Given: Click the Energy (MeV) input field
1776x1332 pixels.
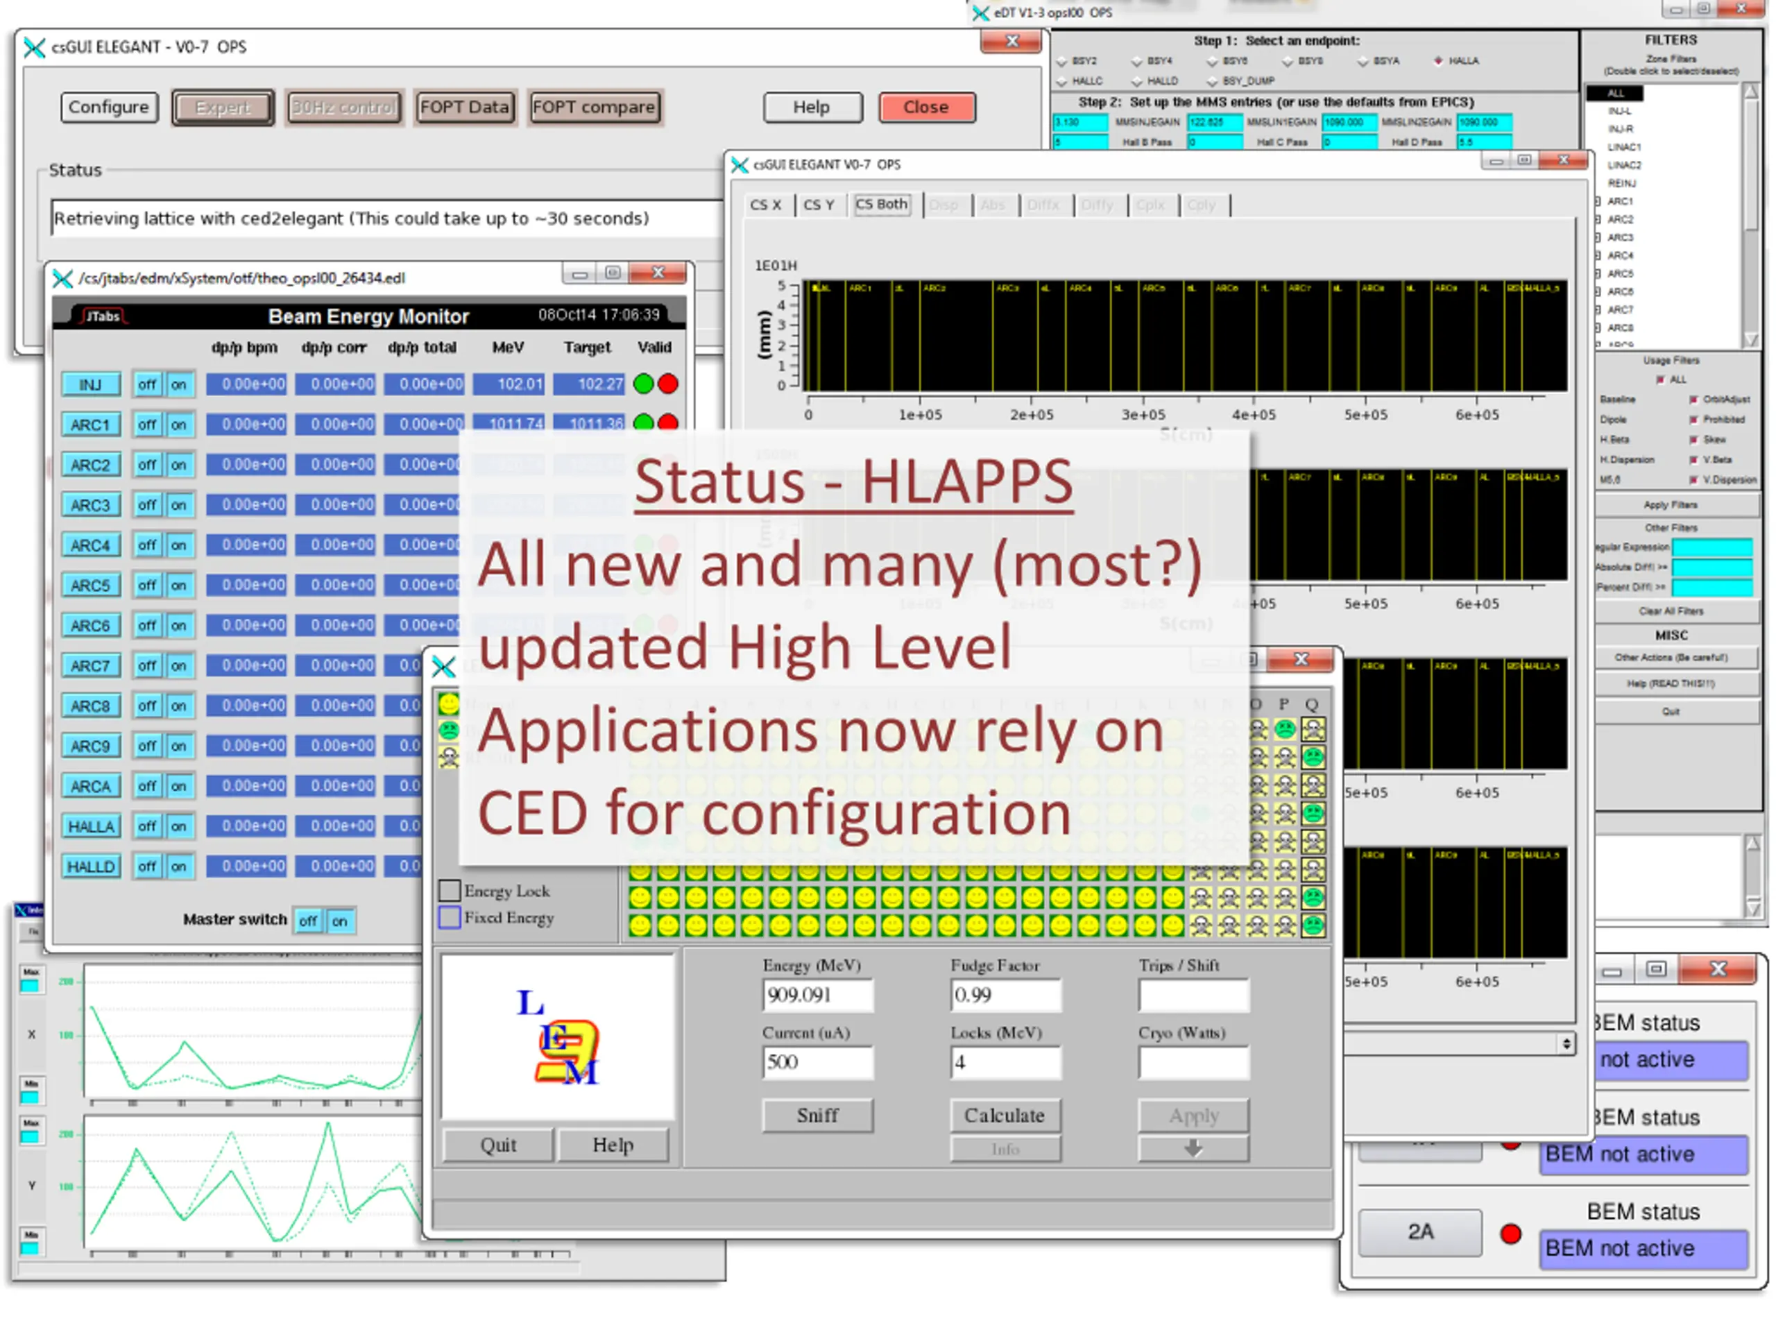Looking at the screenshot, I should pyautogui.click(x=817, y=996).
